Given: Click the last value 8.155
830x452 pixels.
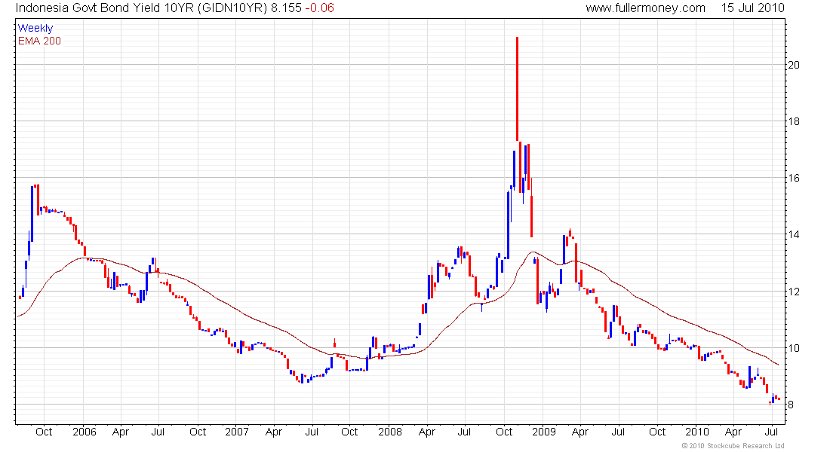Looking at the screenshot, I should coord(287,8).
